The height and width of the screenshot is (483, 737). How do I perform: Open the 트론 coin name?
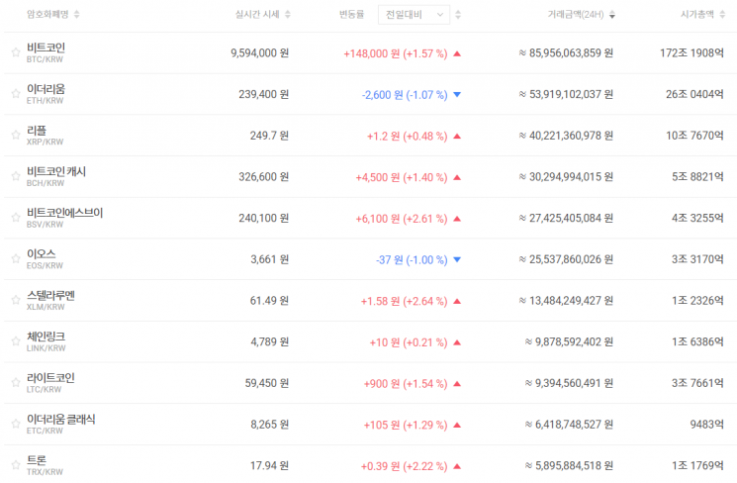(37, 460)
